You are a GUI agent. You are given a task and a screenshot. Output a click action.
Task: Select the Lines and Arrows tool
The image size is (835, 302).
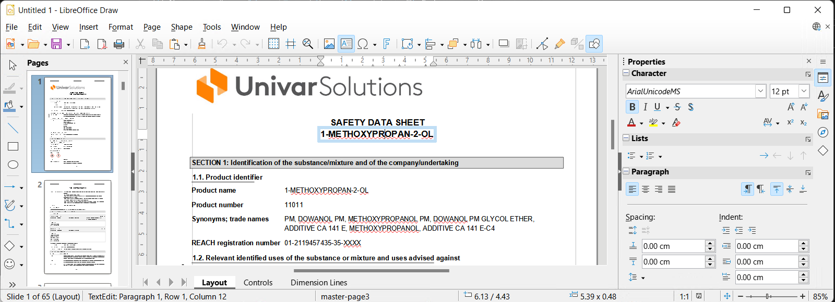10,186
